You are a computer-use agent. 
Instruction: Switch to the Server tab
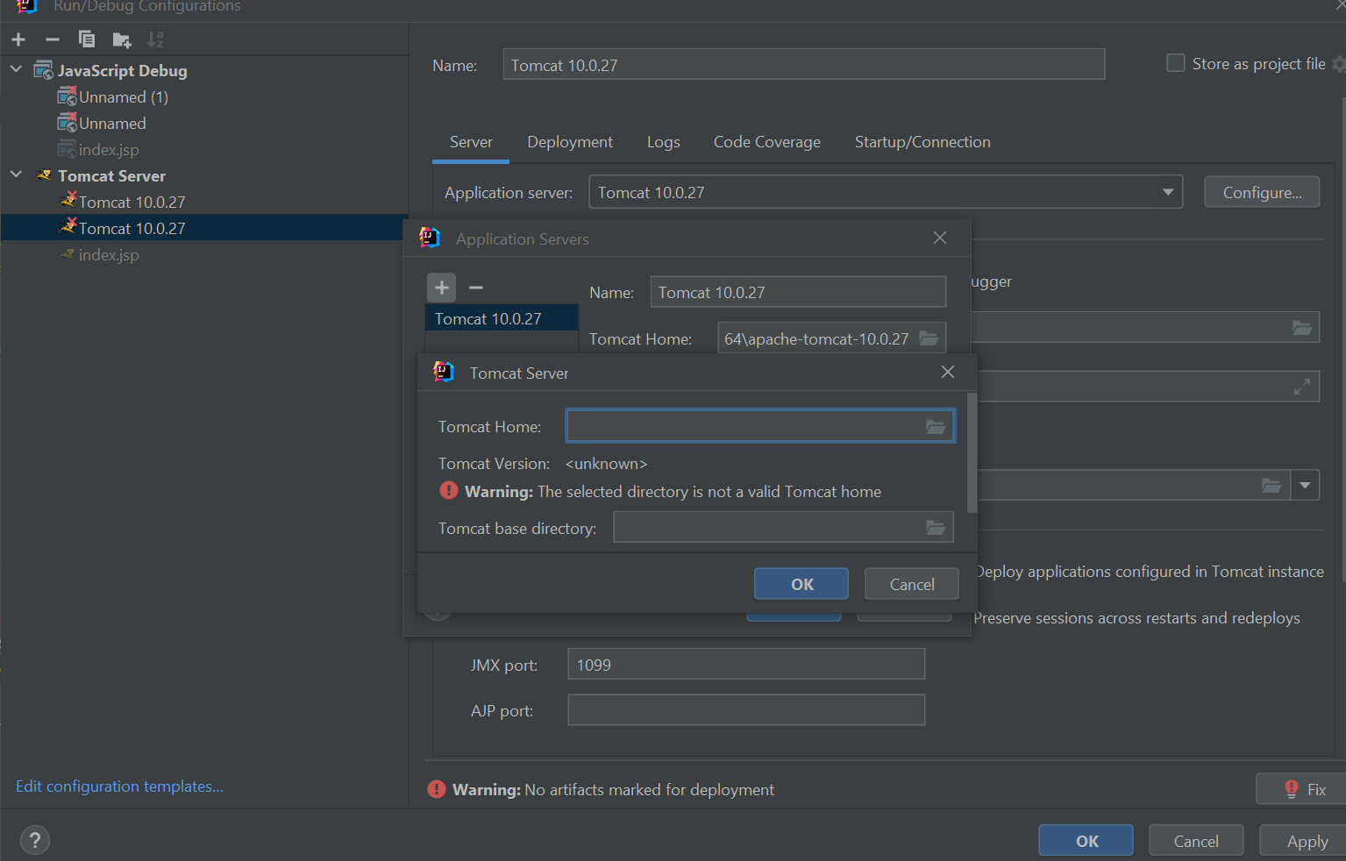point(471,142)
